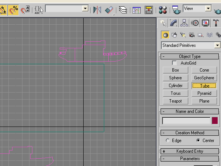Open the Standard Primitives dropdown
The width and height of the screenshot is (221, 166).
(x=217, y=45)
